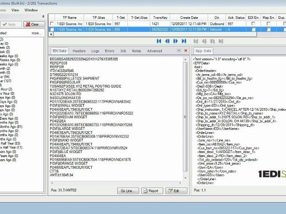The width and height of the screenshot is (286, 214).
Task: Select the Inbound direction cell
Action: (217, 29)
